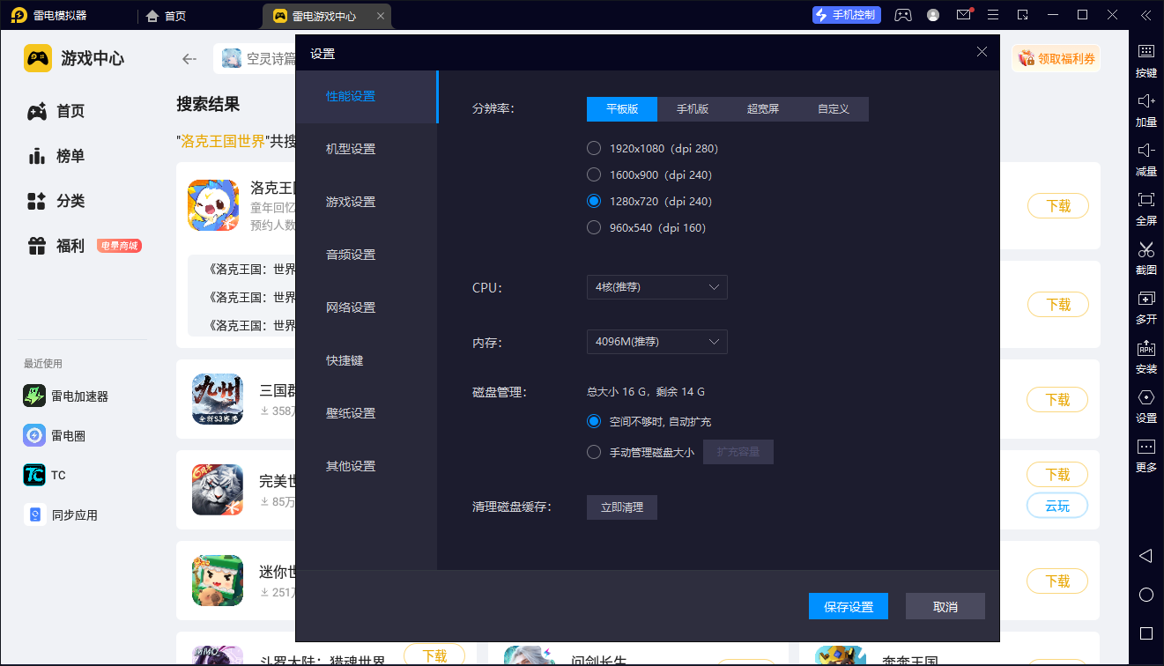Increase volume with the 加量 icon

(1145, 109)
